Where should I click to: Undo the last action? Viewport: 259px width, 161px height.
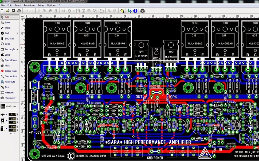point(26,11)
